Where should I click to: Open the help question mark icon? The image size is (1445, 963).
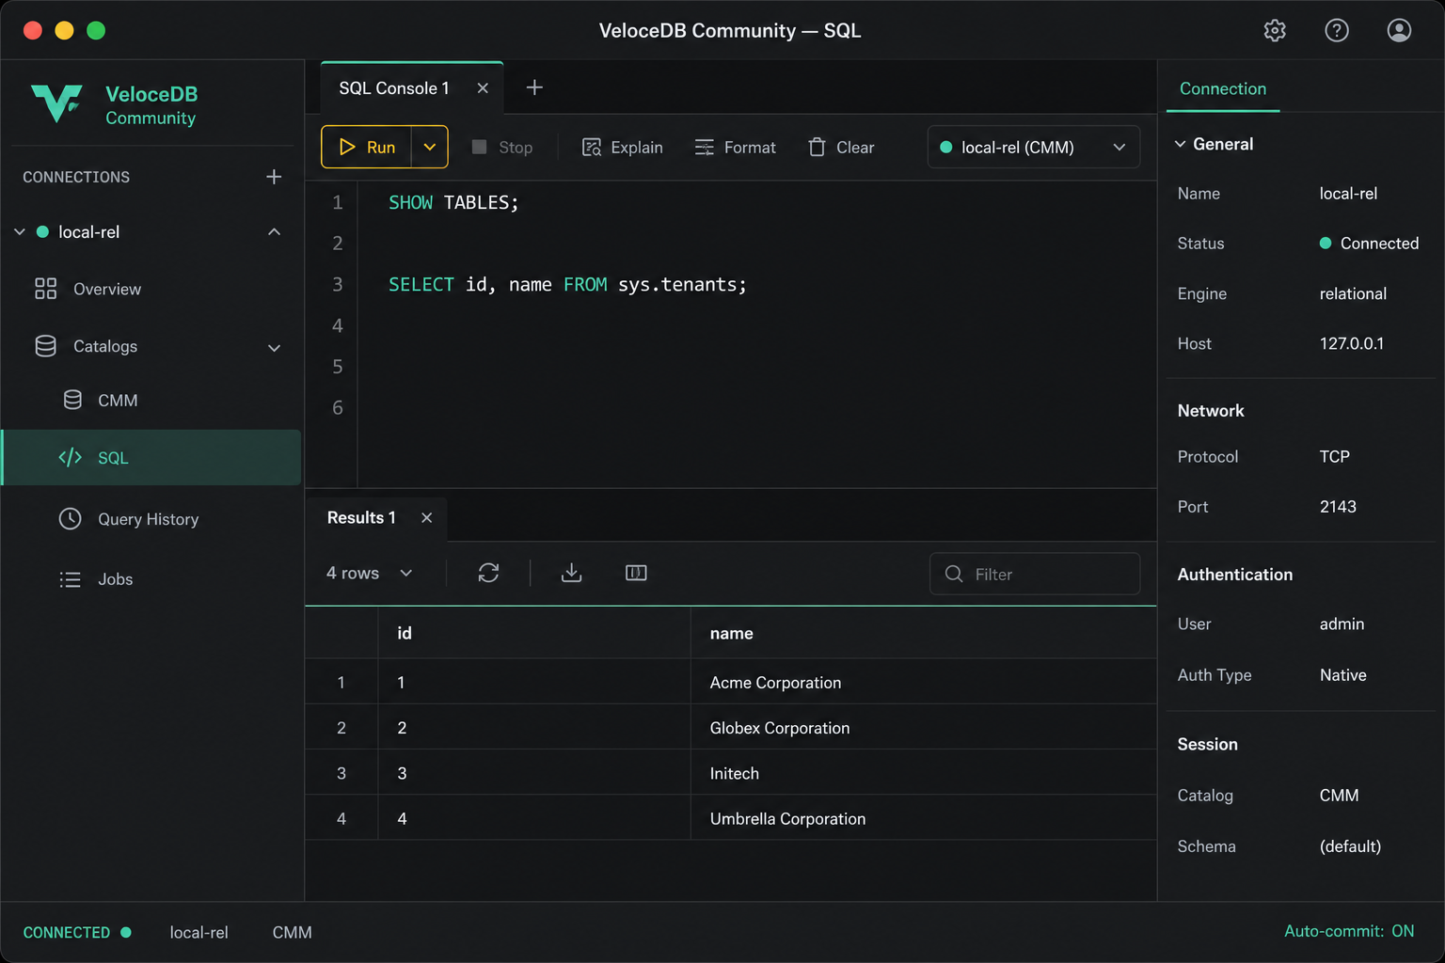pos(1337,30)
